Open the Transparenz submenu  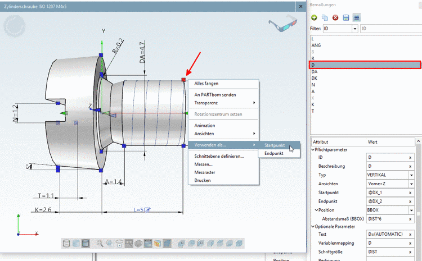pos(223,103)
